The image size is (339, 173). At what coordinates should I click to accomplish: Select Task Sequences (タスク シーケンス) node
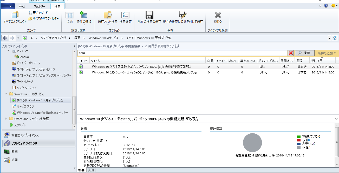(24, 88)
